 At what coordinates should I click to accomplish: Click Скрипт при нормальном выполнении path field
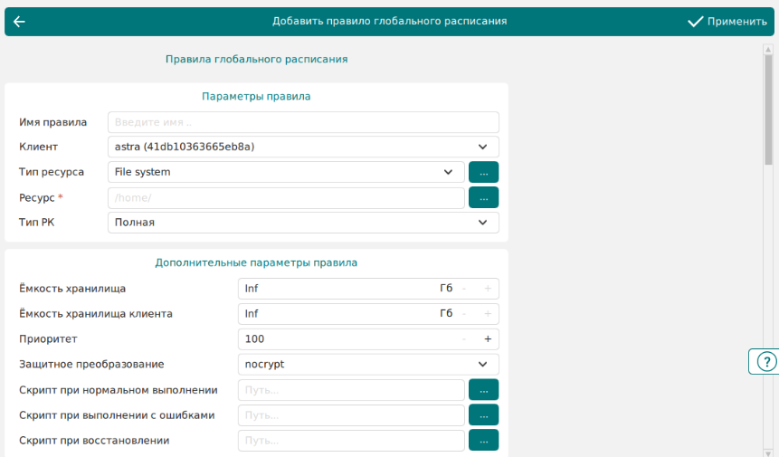(x=351, y=390)
